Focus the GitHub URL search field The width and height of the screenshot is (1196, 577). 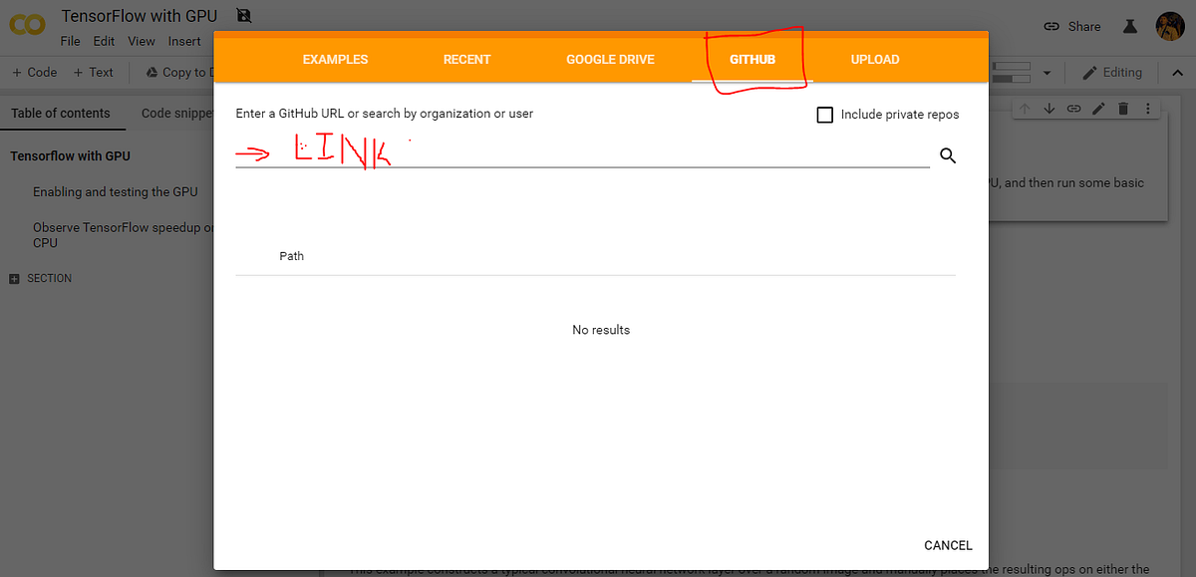582,154
